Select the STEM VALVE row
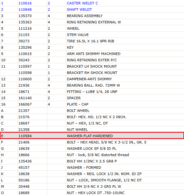Screen dimensions: 184x195 pos(92,35)
